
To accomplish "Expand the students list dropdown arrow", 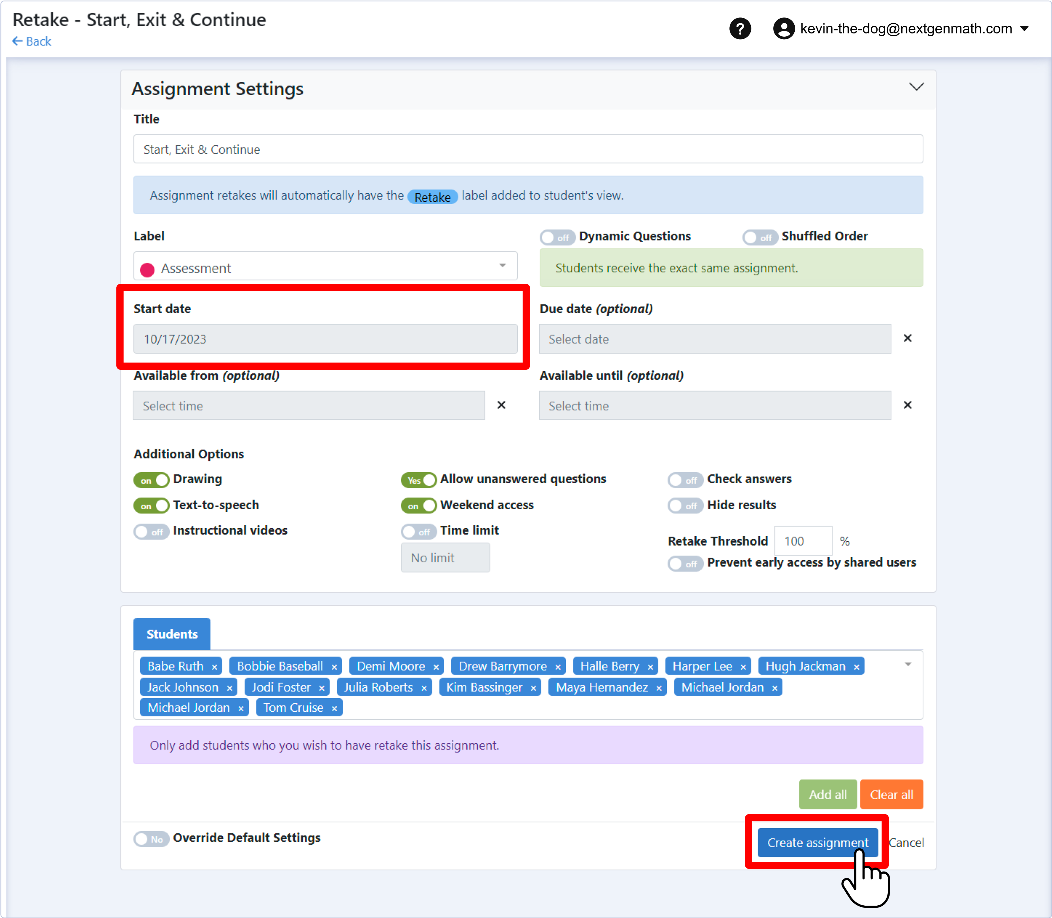I will (908, 664).
